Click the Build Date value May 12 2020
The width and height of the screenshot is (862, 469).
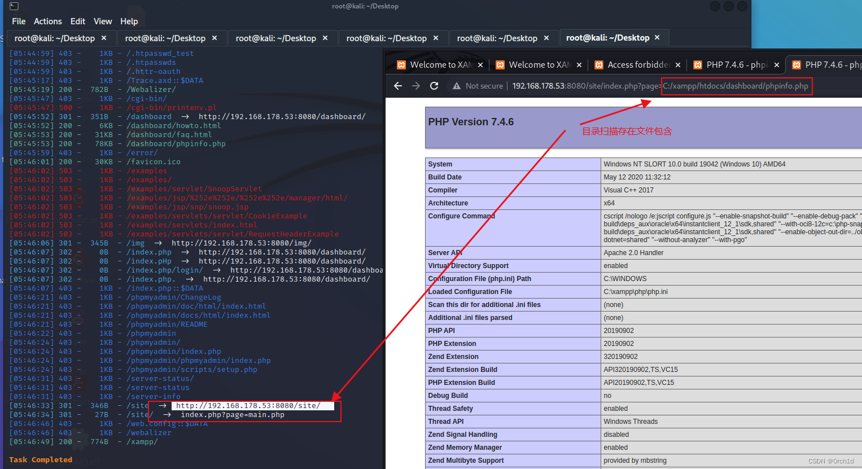point(637,177)
